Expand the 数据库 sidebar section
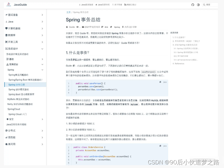 pos(42,35)
